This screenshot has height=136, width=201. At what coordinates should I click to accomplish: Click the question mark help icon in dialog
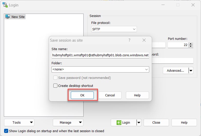tap(129, 40)
